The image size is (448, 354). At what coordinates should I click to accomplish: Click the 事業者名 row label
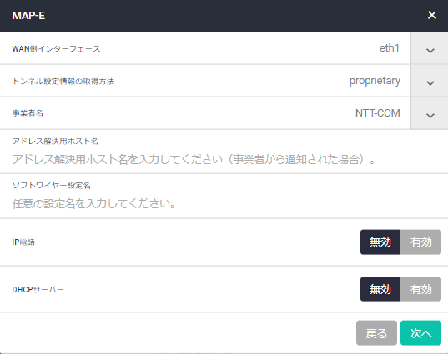click(x=28, y=113)
